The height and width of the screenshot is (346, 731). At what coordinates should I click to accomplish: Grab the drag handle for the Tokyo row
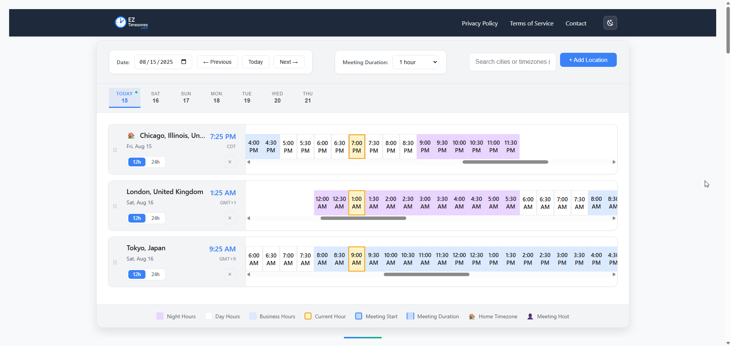click(115, 262)
